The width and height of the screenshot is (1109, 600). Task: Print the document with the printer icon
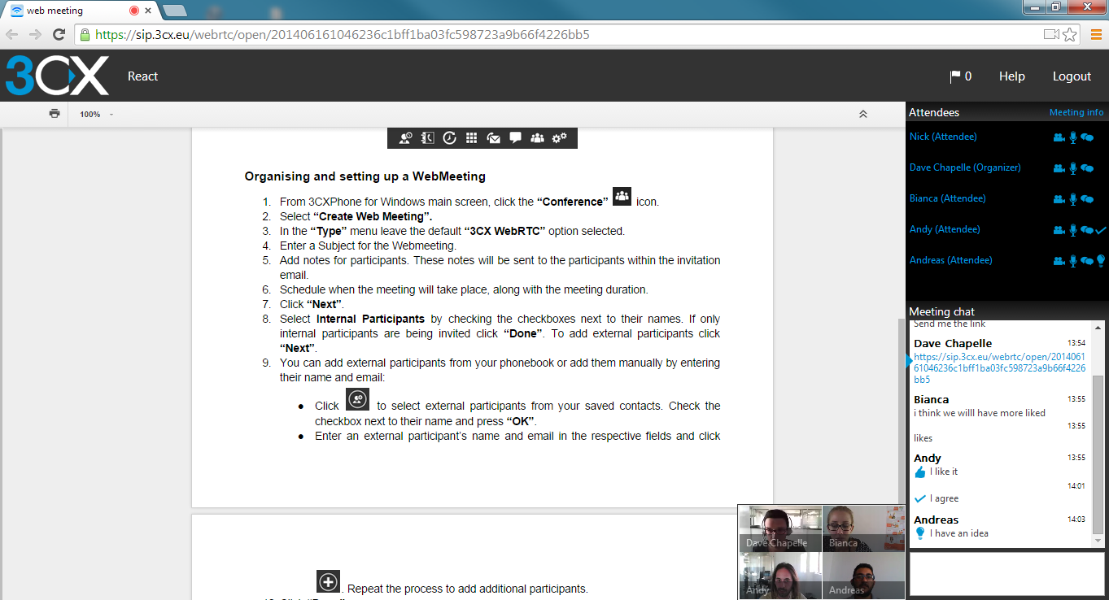(55, 114)
